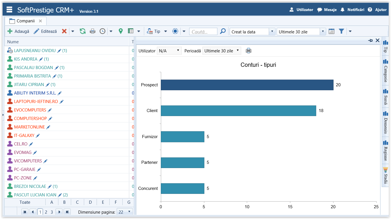Click the edit pencil beside ABILITY INTERIM S.R.L.
The image size is (391, 219).
(x=59, y=93)
